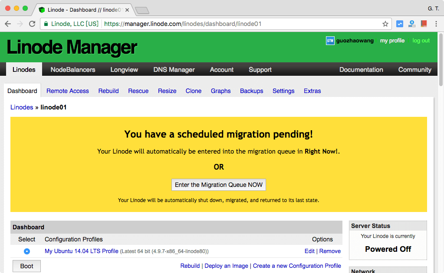Reload the page with the refresh icon
Screen dimensions: 444x273
32,24
